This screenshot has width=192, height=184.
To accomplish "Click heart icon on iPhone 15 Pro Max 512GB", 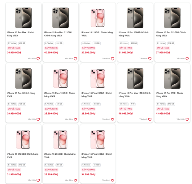I will pos(75,59).
